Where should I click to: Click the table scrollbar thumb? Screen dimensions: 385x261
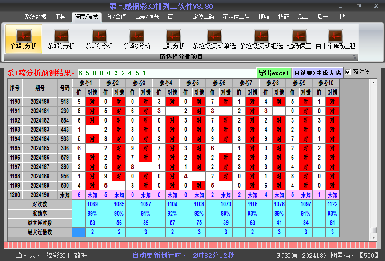[373, 230]
